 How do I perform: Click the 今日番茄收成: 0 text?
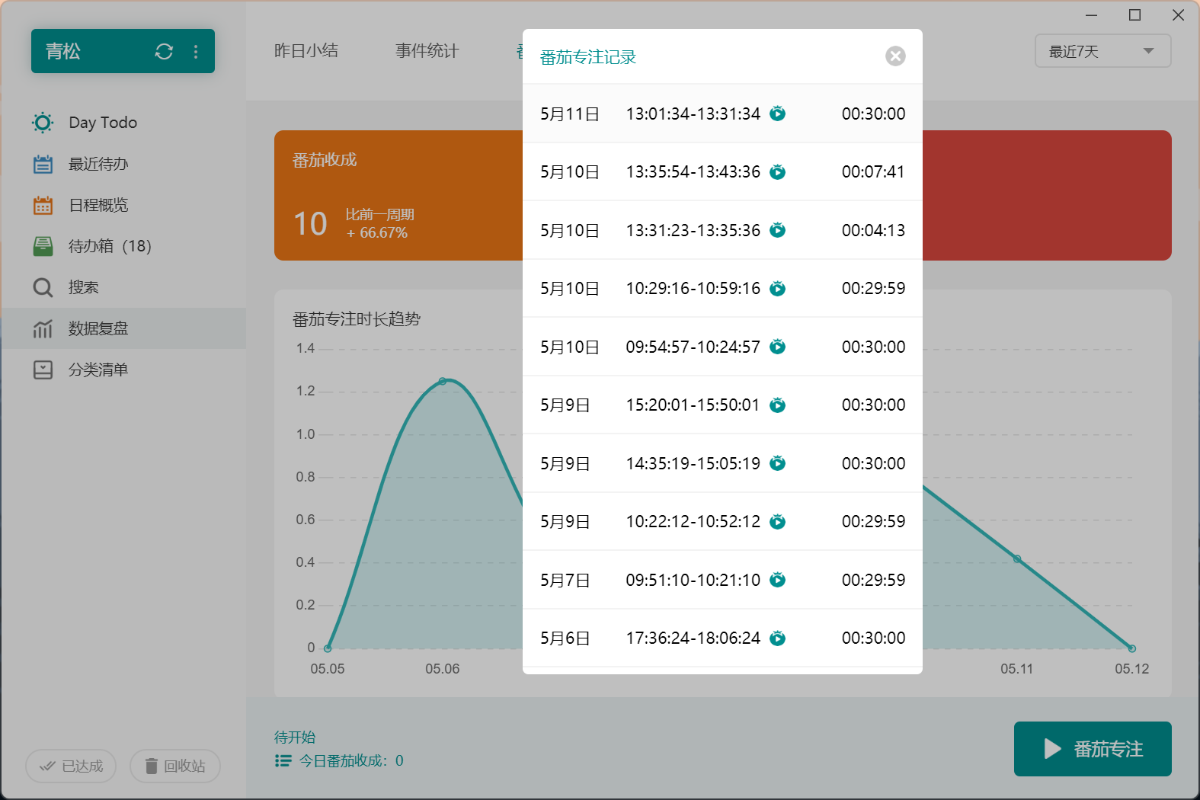351,760
